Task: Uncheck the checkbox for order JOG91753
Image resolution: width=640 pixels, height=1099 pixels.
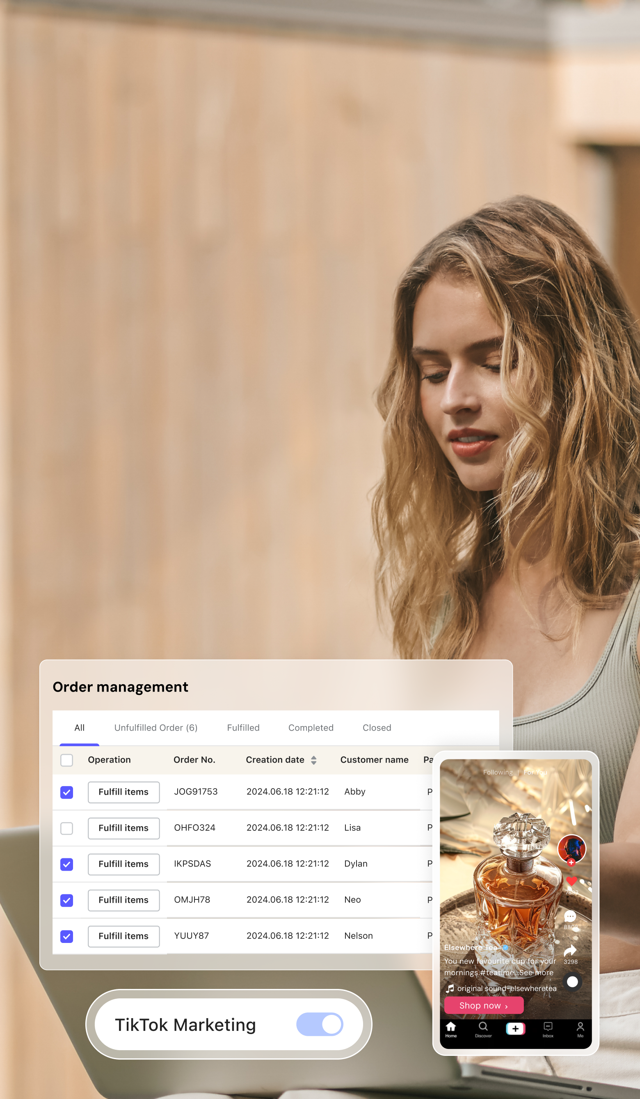Action: click(66, 792)
